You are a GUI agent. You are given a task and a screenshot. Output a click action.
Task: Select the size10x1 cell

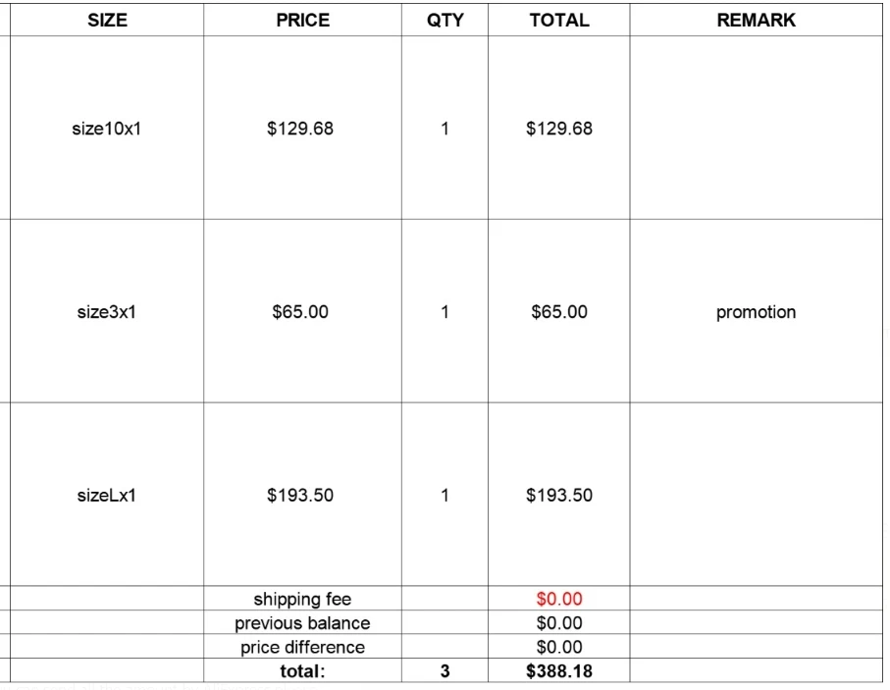107,129
